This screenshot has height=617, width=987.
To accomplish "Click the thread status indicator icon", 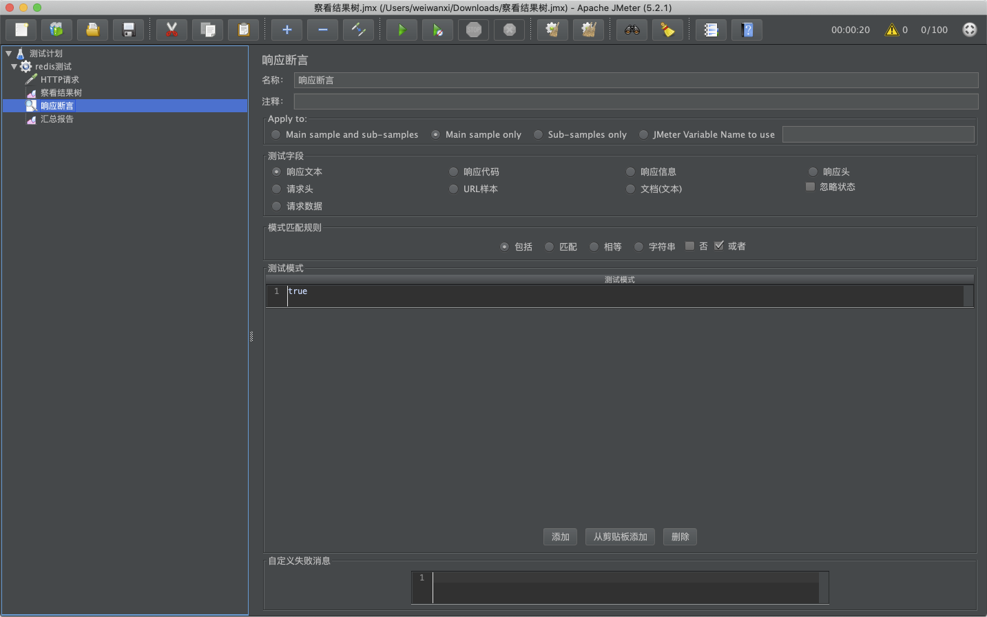I will (x=970, y=30).
